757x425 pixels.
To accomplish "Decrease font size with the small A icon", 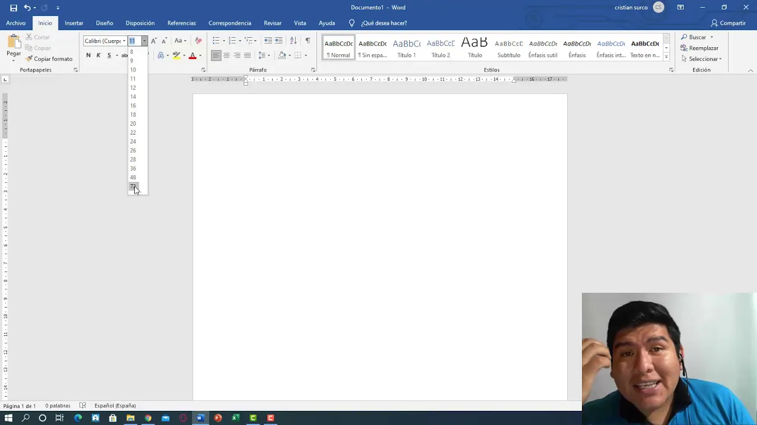I will [x=164, y=41].
